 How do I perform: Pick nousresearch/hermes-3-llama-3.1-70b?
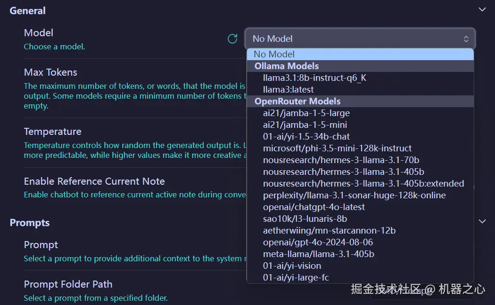341,160
